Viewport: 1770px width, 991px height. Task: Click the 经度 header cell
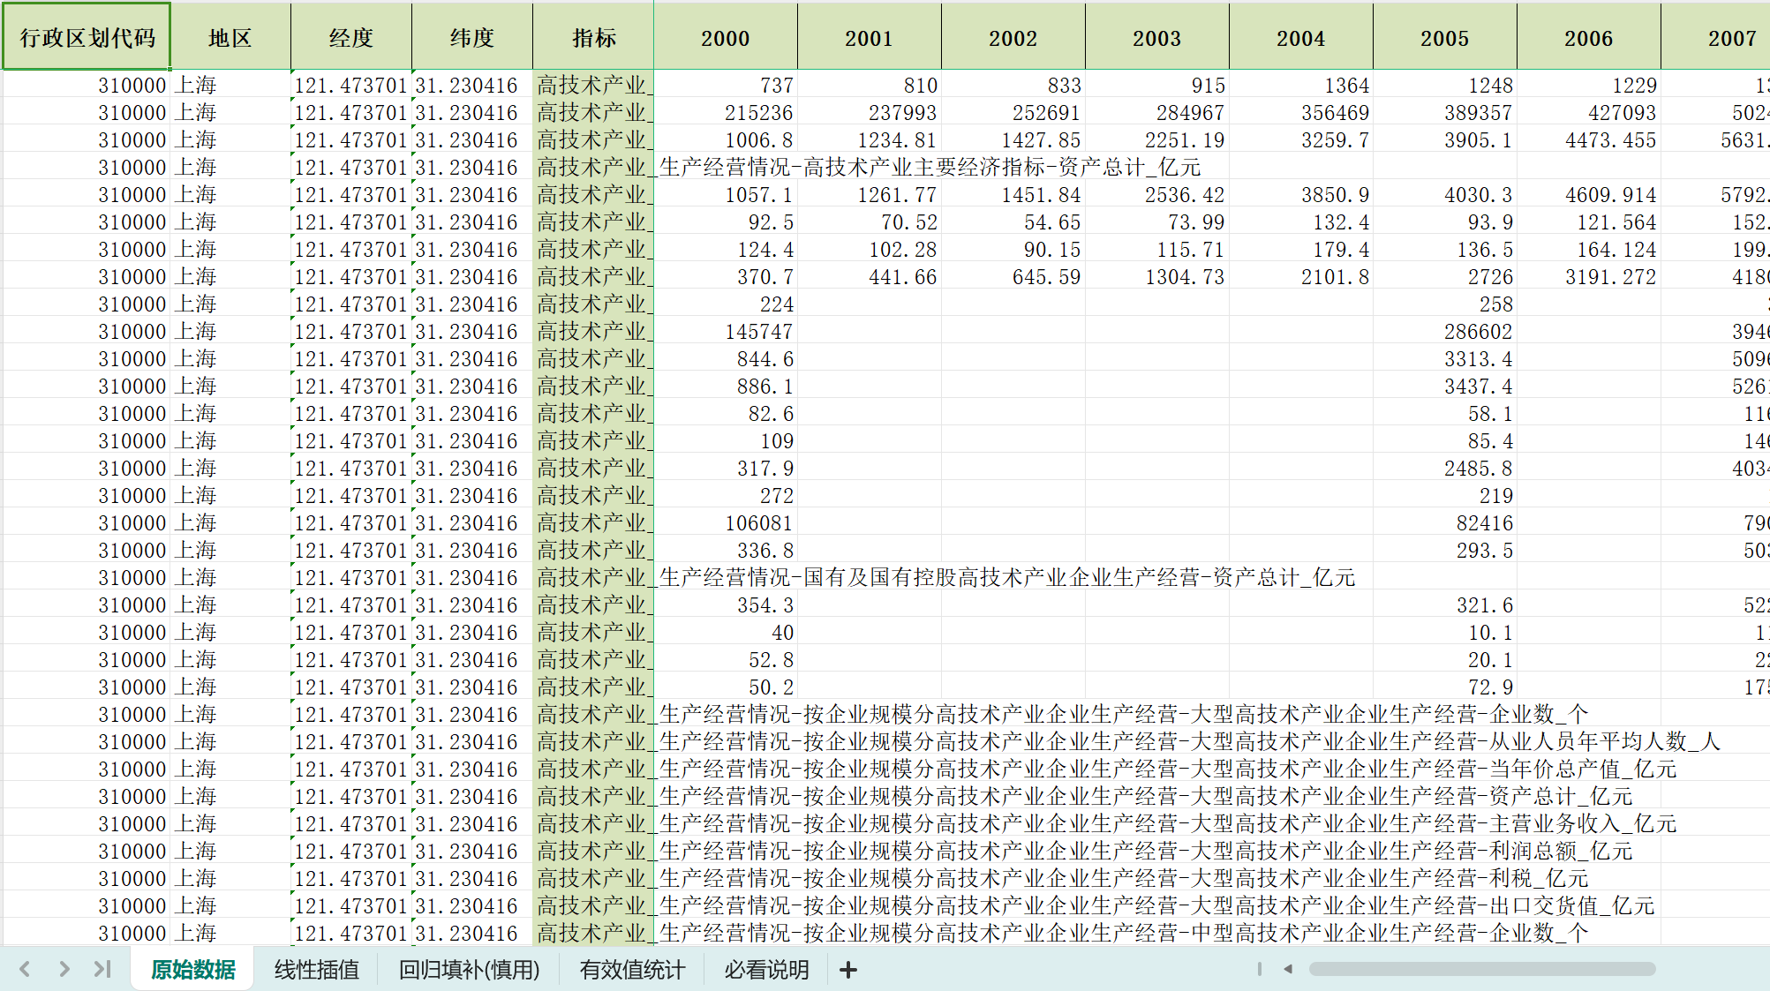point(350,37)
